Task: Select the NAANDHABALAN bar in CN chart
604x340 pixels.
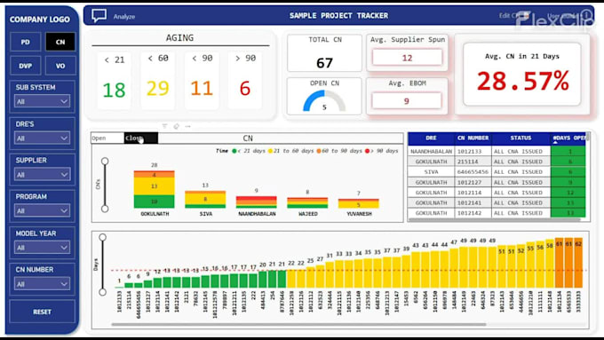Action: [256, 202]
